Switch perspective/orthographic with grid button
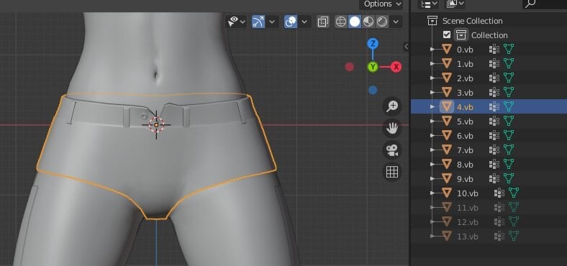Image resolution: width=567 pixels, height=266 pixels. coord(392,172)
